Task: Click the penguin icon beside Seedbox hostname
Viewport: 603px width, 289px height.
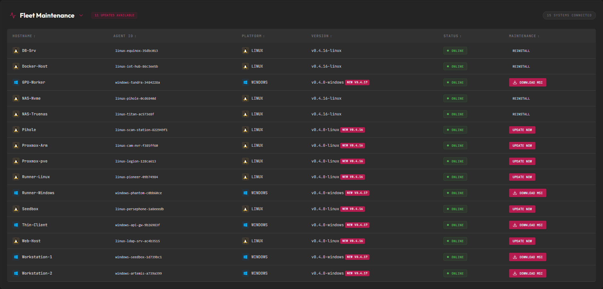Action: click(16, 209)
